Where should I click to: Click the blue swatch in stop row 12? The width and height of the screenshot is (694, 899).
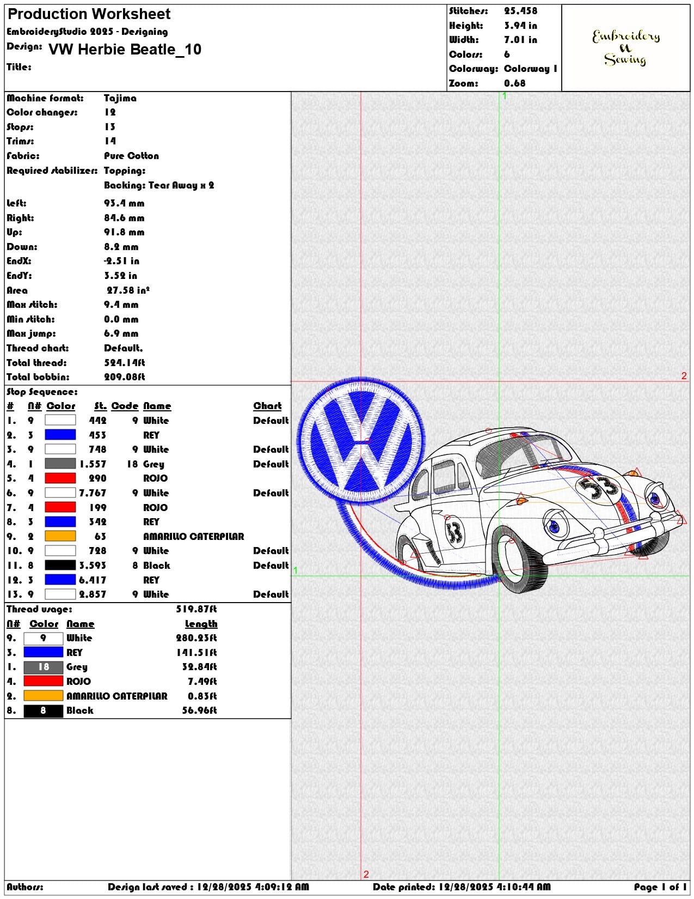pos(60,580)
